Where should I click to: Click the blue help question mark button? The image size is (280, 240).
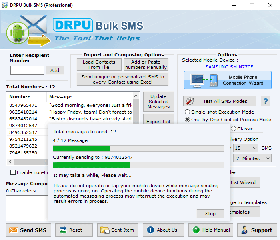(265, 101)
